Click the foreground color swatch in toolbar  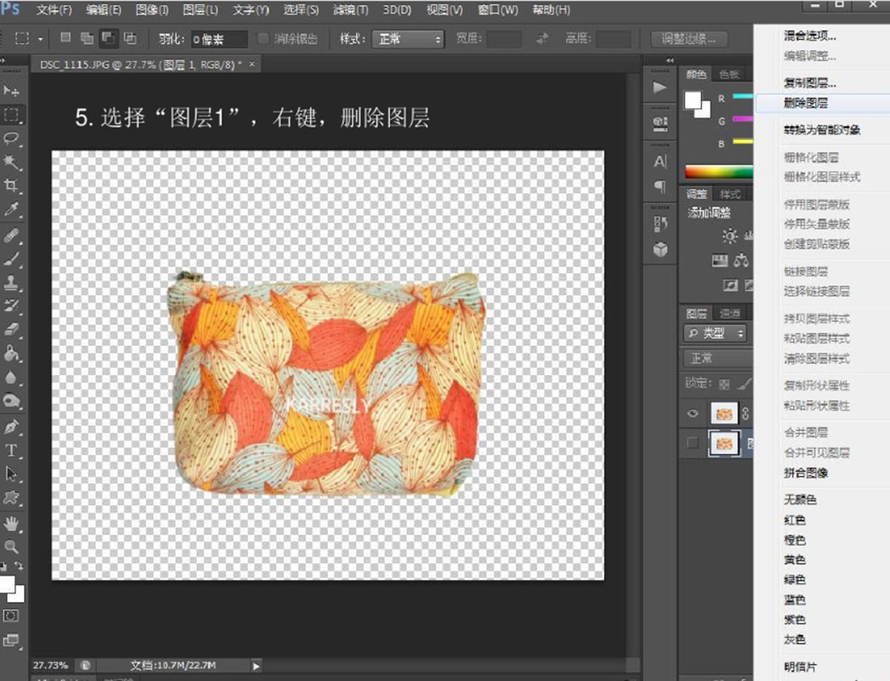point(6,584)
